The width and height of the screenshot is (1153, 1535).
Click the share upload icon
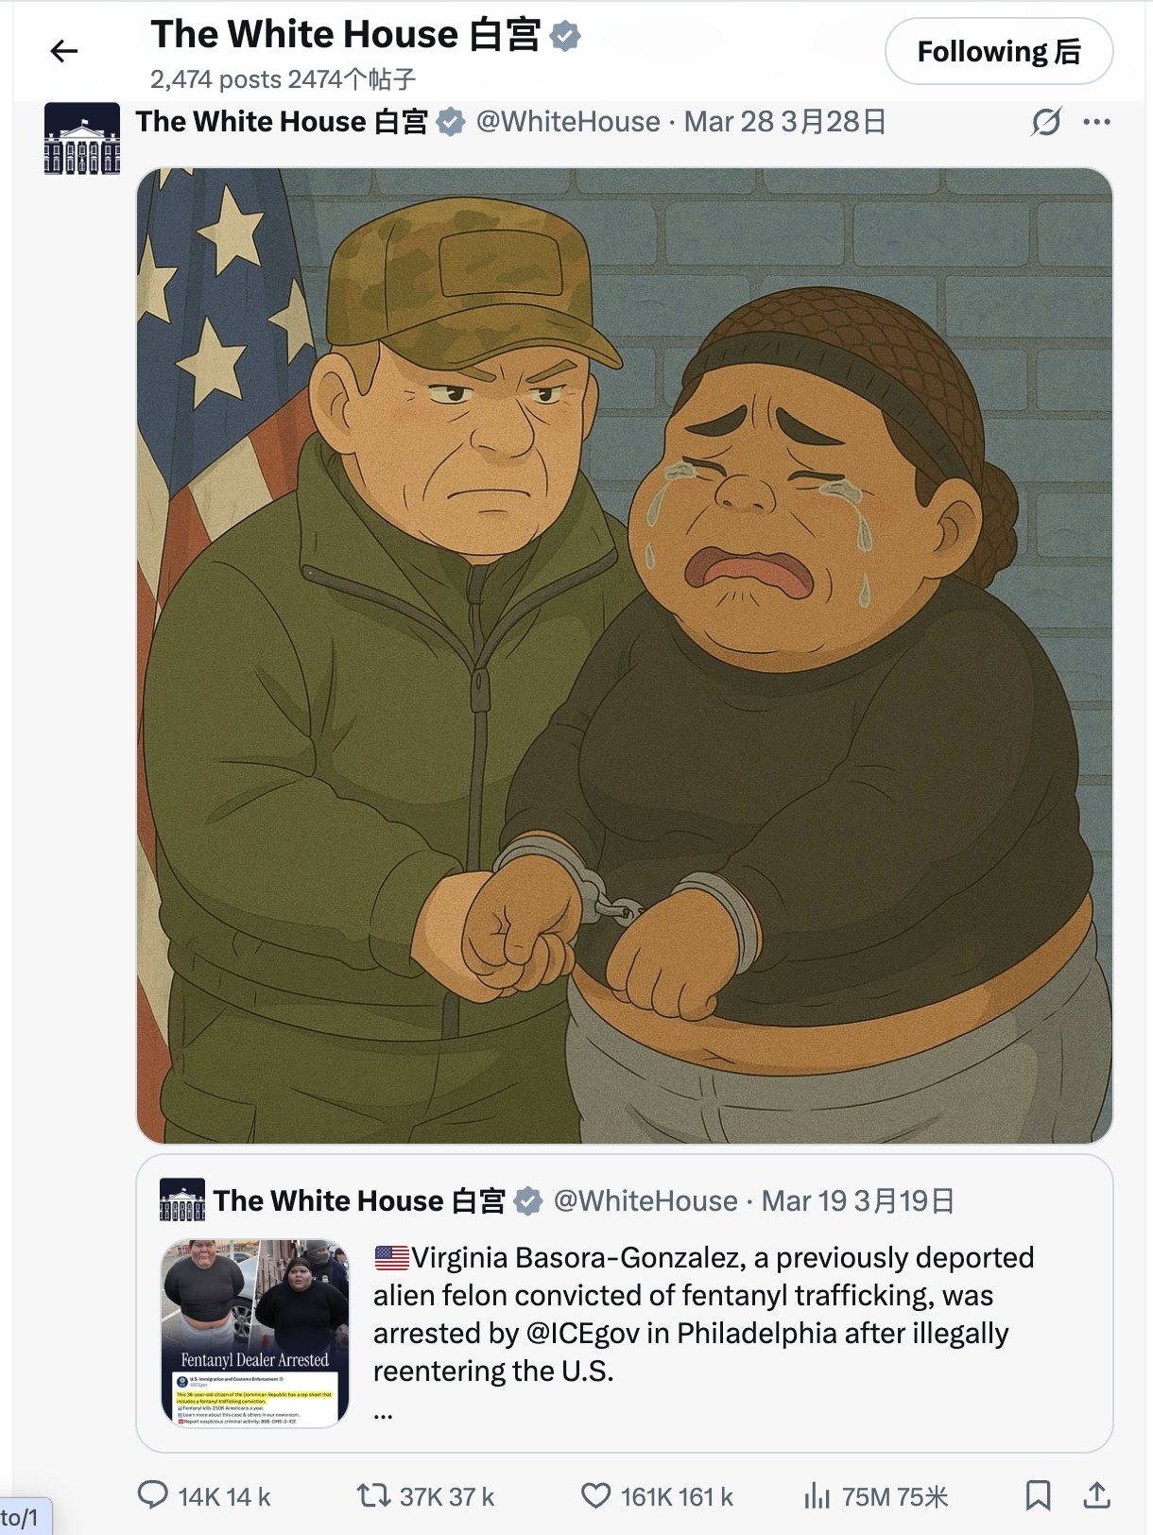point(1096,1494)
